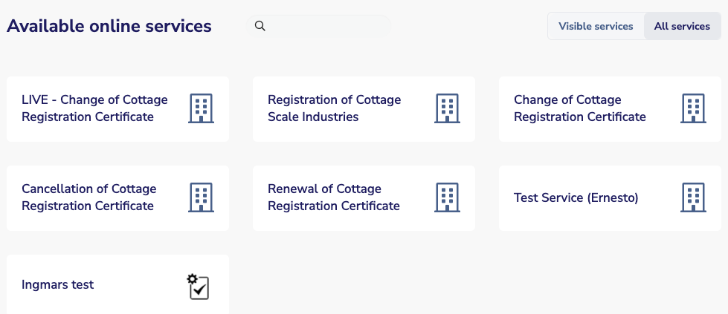Open Registration of Cottage Scale Industries service
This screenshot has width=728, height=314.
click(364, 109)
